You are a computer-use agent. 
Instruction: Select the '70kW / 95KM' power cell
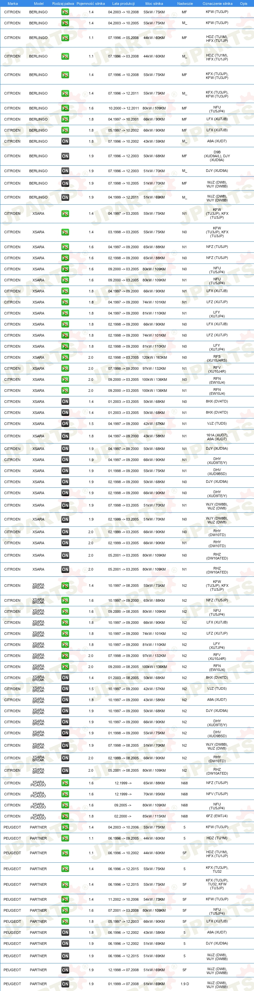(x=154, y=794)
